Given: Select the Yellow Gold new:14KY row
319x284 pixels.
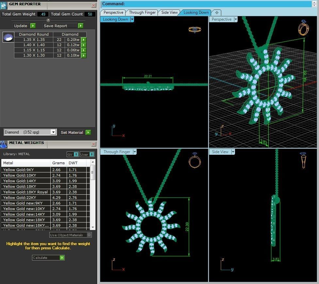Looking at the screenshot, I should click(x=45, y=214).
